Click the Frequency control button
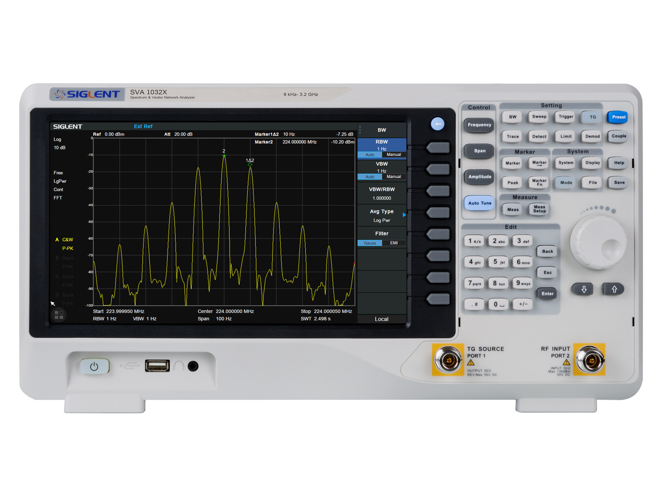662x496 pixels. pos(479,125)
